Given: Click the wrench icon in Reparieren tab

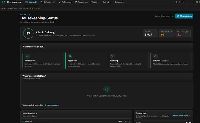Looking at the screenshot, I should [x=76, y=2].
